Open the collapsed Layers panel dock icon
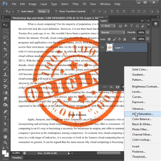Image resolution: width=161 pixels, height=161 pixels. click(x=156, y=24)
